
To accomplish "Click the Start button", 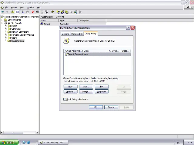I will coord(9,142).
